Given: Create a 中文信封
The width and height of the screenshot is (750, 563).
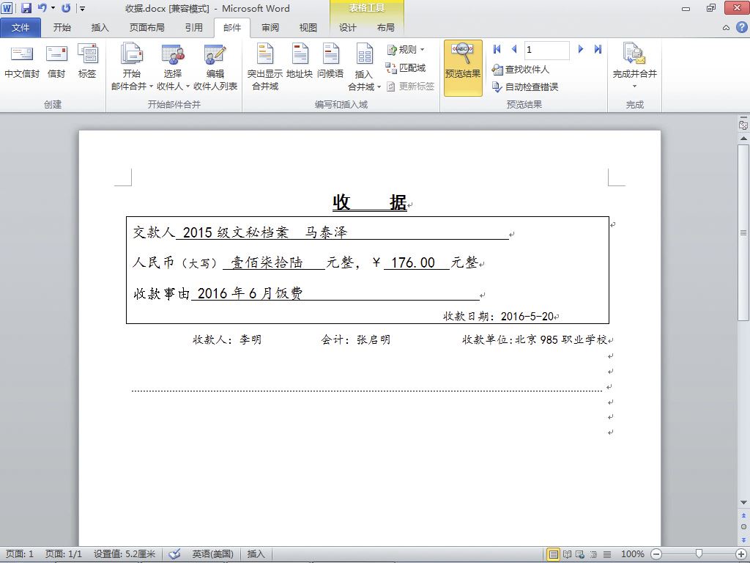Looking at the screenshot, I should (x=22, y=60).
